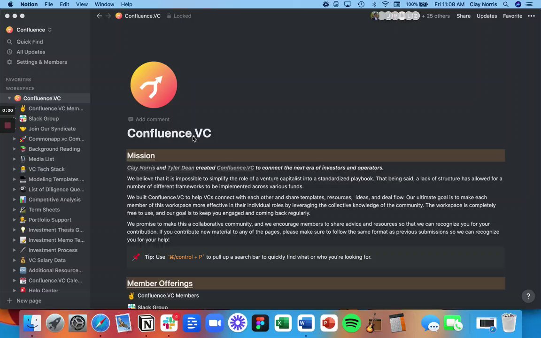Viewport: 541px width, 338px height.
Task: Open the Notion app in the dock
Action: pyautogui.click(x=147, y=323)
